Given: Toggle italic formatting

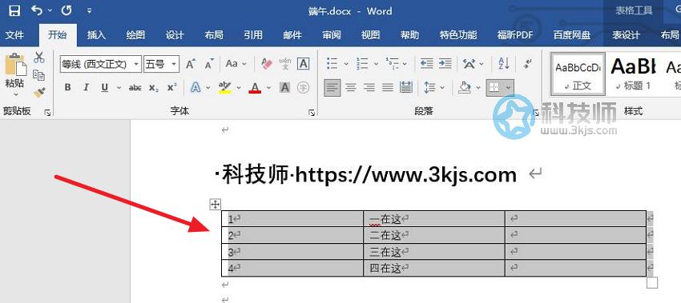Looking at the screenshot, I should (86, 88).
